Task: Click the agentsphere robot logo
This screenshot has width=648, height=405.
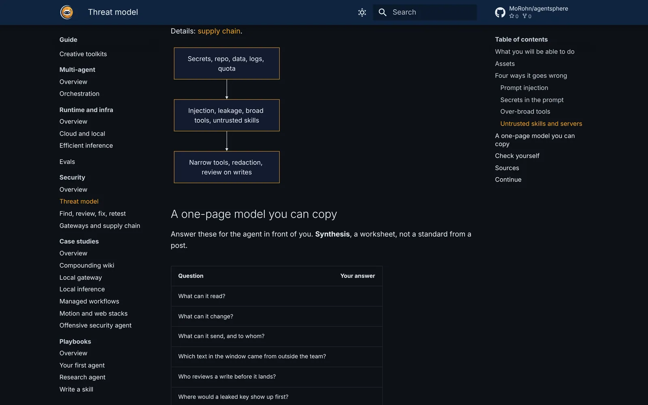Action: pyautogui.click(x=67, y=12)
